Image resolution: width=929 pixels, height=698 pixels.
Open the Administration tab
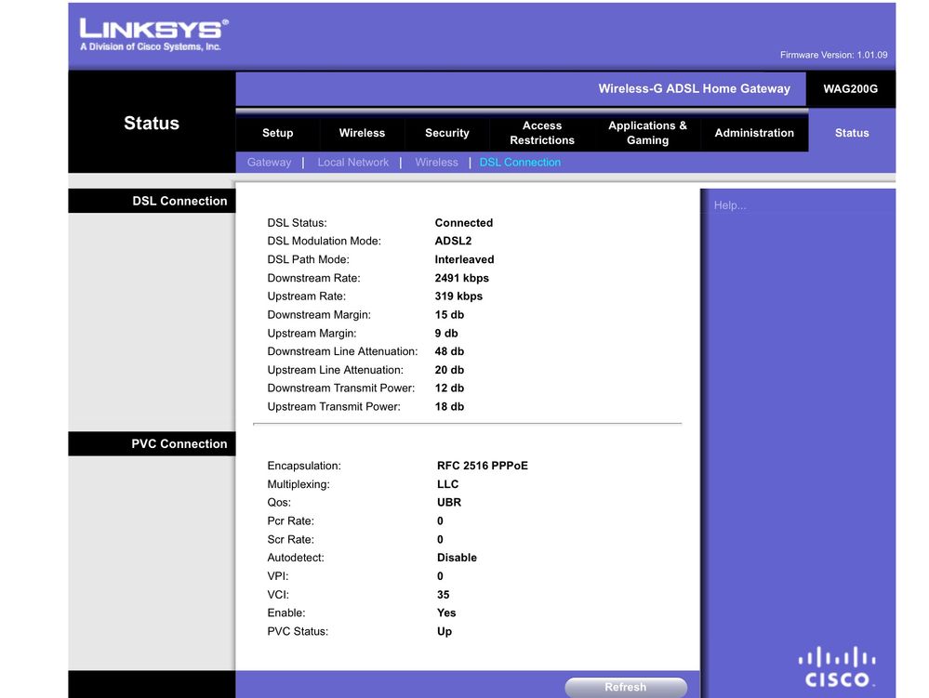pyautogui.click(x=754, y=133)
